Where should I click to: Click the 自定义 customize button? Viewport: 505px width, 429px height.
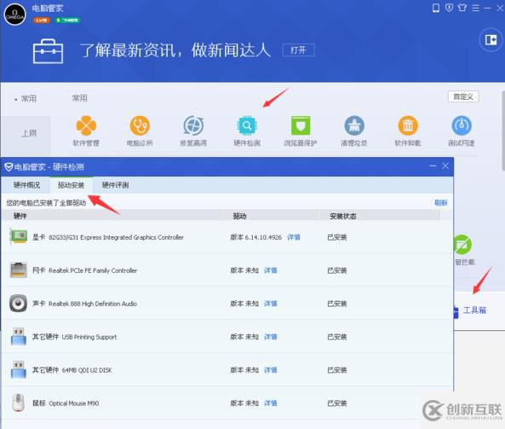click(463, 96)
